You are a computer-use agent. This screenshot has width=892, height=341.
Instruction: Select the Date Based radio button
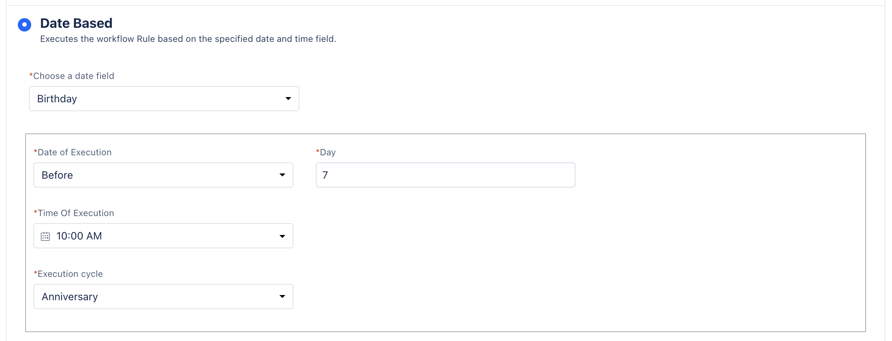[x=24, y=25]
